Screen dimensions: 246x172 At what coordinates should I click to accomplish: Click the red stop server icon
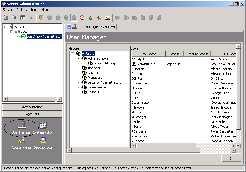click(82, 18)
